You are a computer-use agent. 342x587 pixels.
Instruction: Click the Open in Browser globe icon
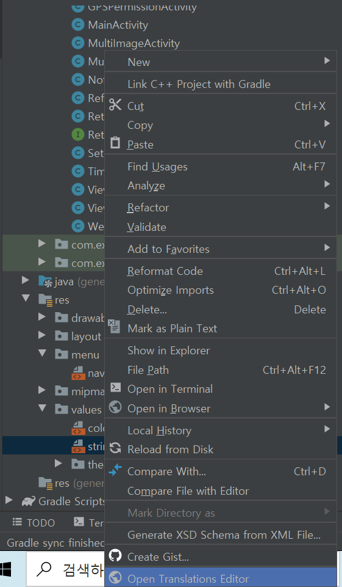tap(115, 407)
